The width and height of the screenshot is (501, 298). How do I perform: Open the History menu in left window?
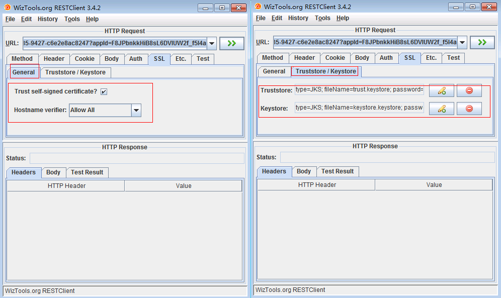[48, 19]
